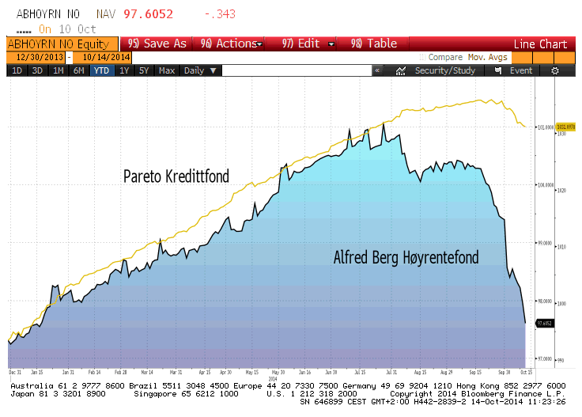Click the Event flag icon

(498, 70)
